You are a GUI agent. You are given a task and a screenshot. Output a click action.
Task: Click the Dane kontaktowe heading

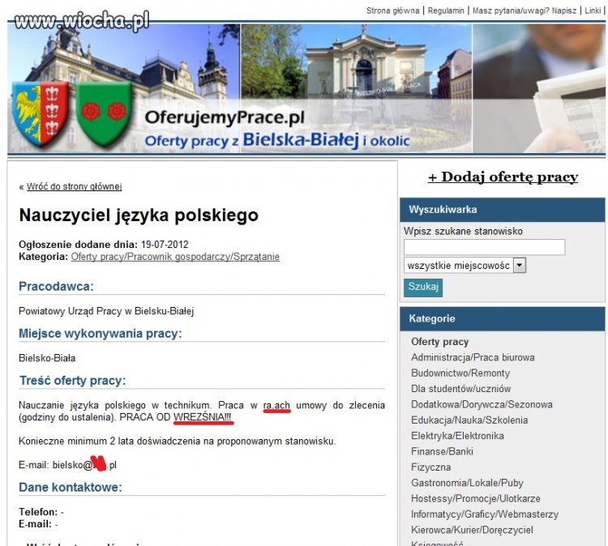point(71,487)
